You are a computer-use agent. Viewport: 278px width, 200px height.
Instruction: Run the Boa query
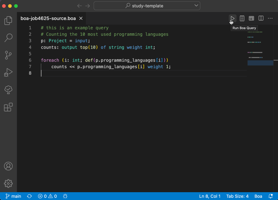pyautogui.click(x=232, y=18)
